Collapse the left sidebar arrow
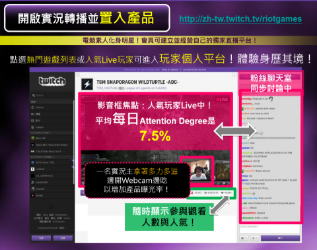Image resolution: width=317 pixels, height=250 pixels. [78, 75]
